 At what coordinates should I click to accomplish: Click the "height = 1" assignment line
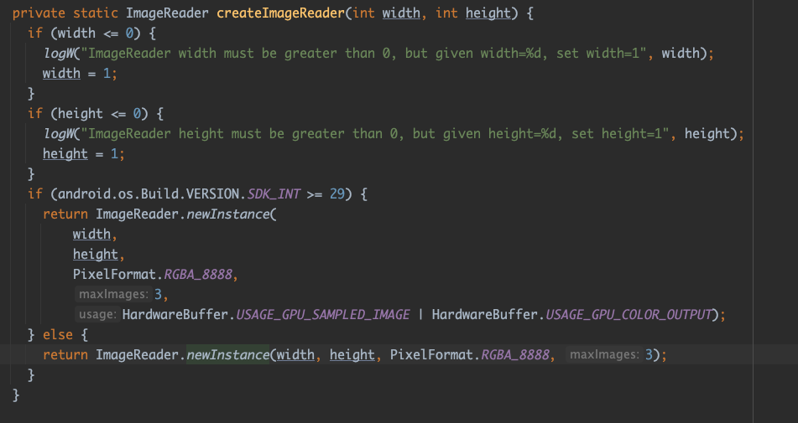pos(83,153)
